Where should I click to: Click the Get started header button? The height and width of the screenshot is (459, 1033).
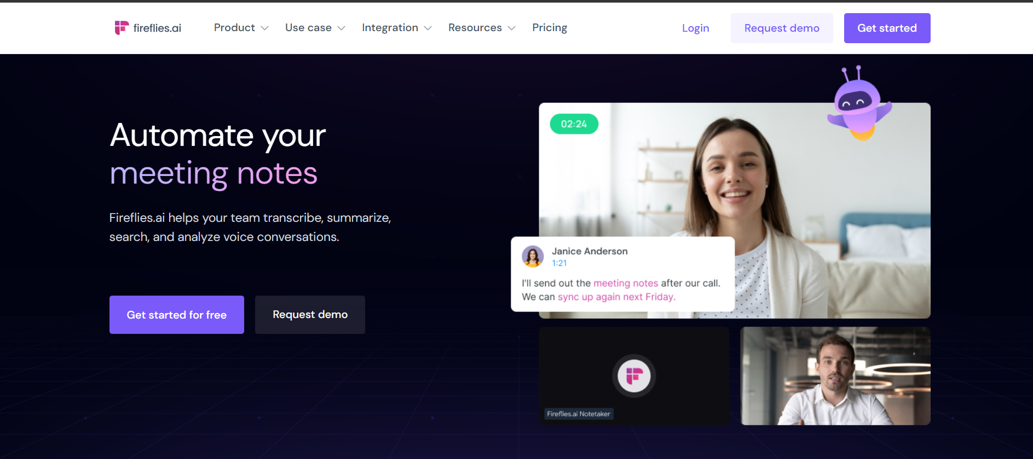[x=887, y=28]
